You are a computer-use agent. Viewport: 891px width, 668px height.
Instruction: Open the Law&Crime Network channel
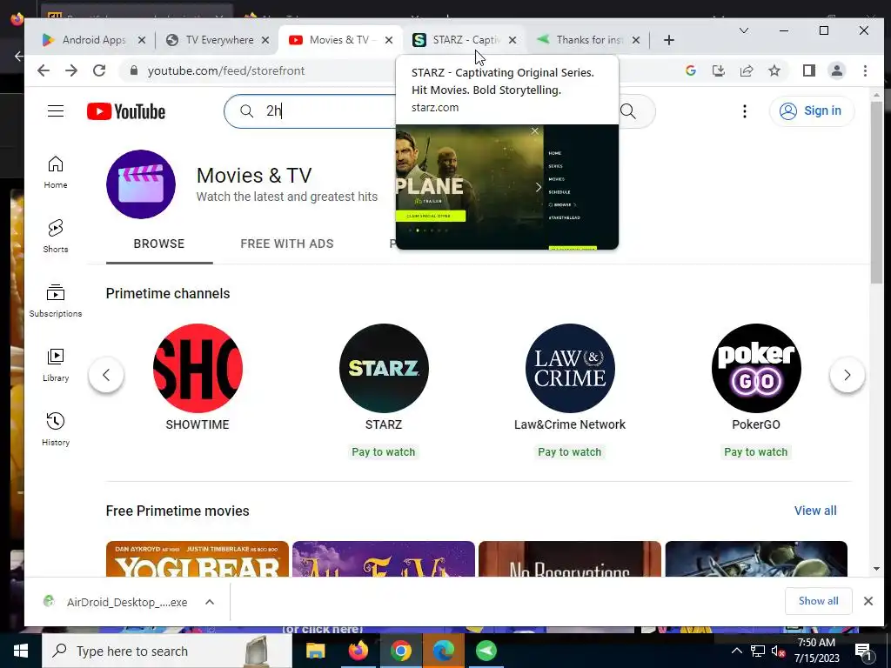(569, 368)
